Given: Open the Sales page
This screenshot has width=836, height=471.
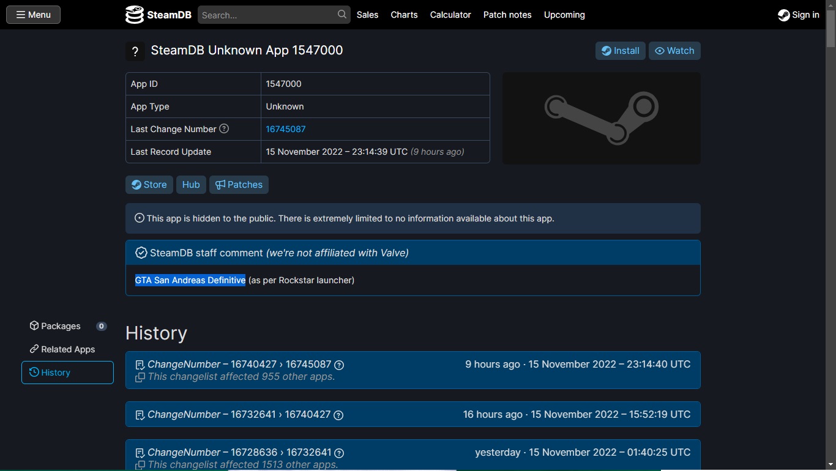Looking at the screenshot, I should pyautogui.click(x=367, y=15).
